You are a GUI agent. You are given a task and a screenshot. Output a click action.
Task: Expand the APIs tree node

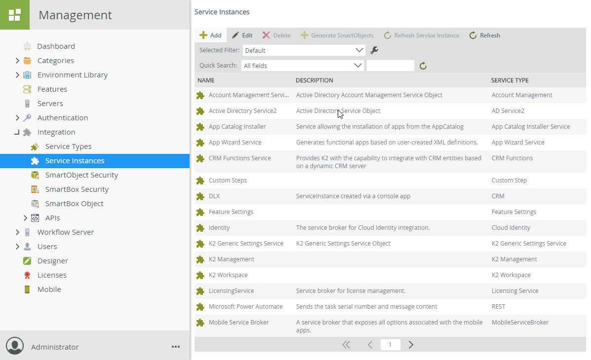[25, 218]
